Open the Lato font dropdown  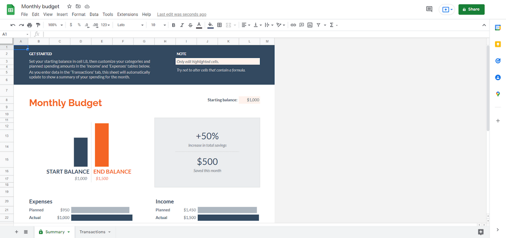click(x=130, y=25)
